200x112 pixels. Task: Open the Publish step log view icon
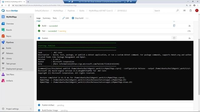click(x=174, y=38)
